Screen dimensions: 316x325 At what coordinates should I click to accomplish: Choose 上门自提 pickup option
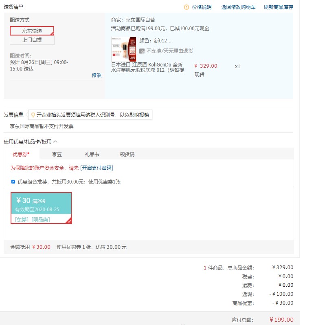tap(32, 40)
